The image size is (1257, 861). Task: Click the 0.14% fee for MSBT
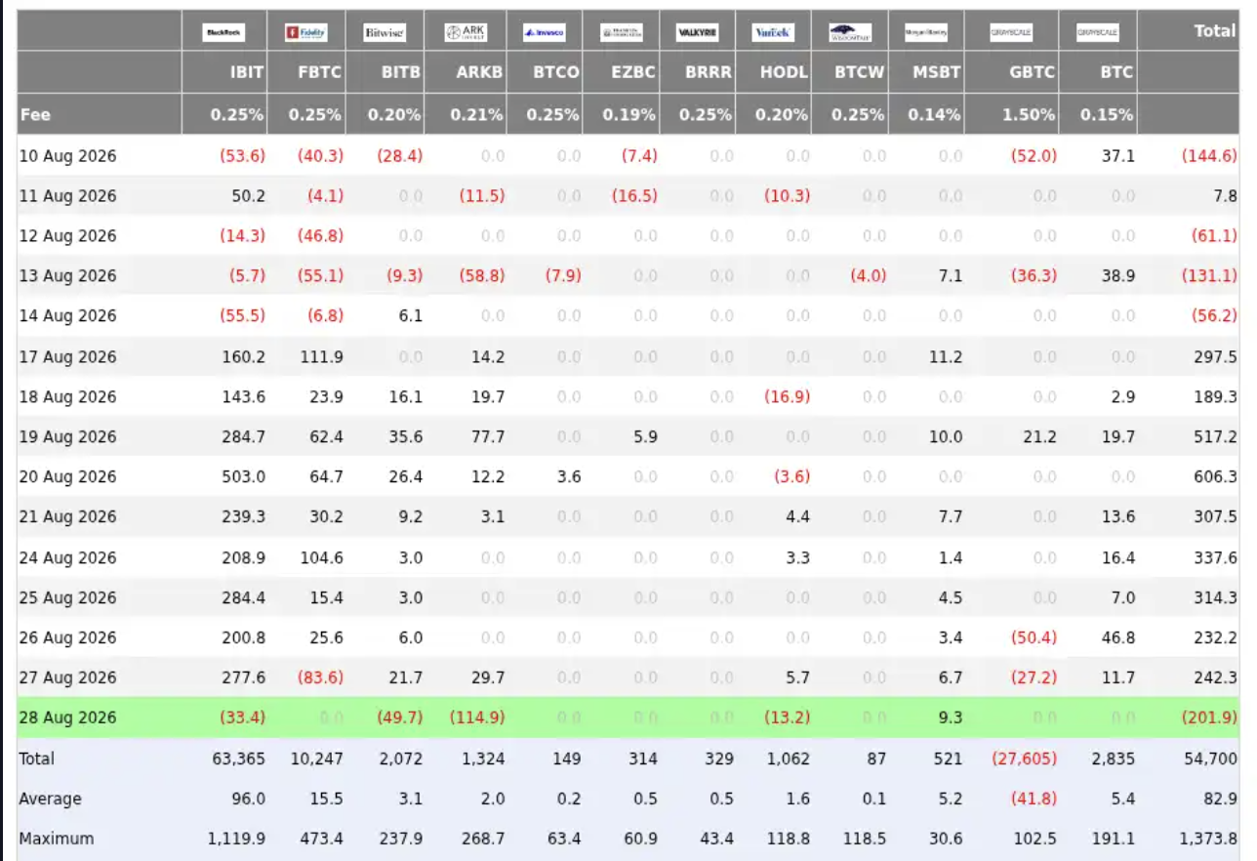[936, 114]
